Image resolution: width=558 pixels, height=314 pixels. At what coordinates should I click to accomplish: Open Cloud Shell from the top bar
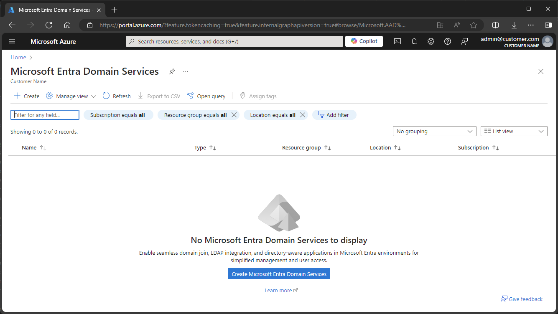tap(397, 41)
